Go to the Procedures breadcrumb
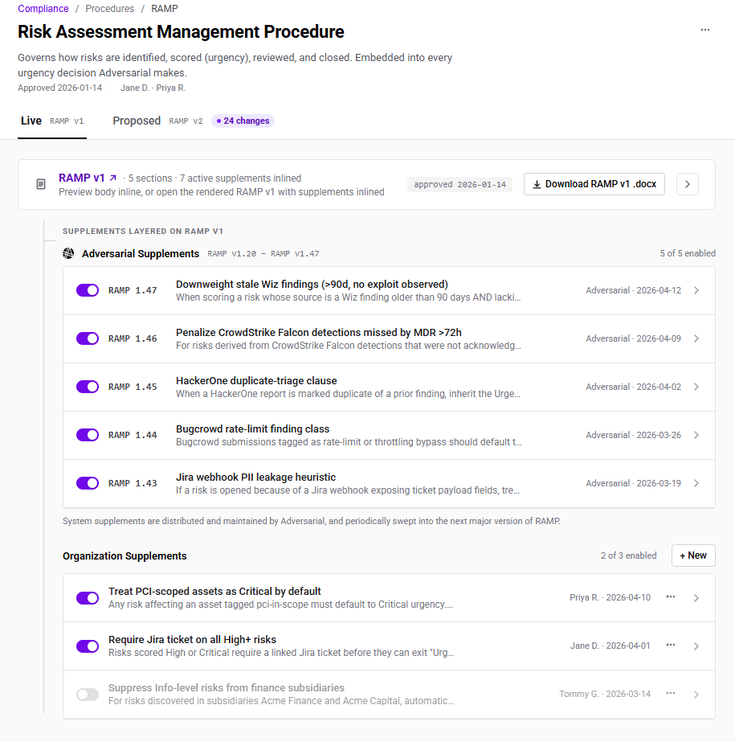Image resolution: width=735 pixels, height=742 pixels. click(110, 9)
